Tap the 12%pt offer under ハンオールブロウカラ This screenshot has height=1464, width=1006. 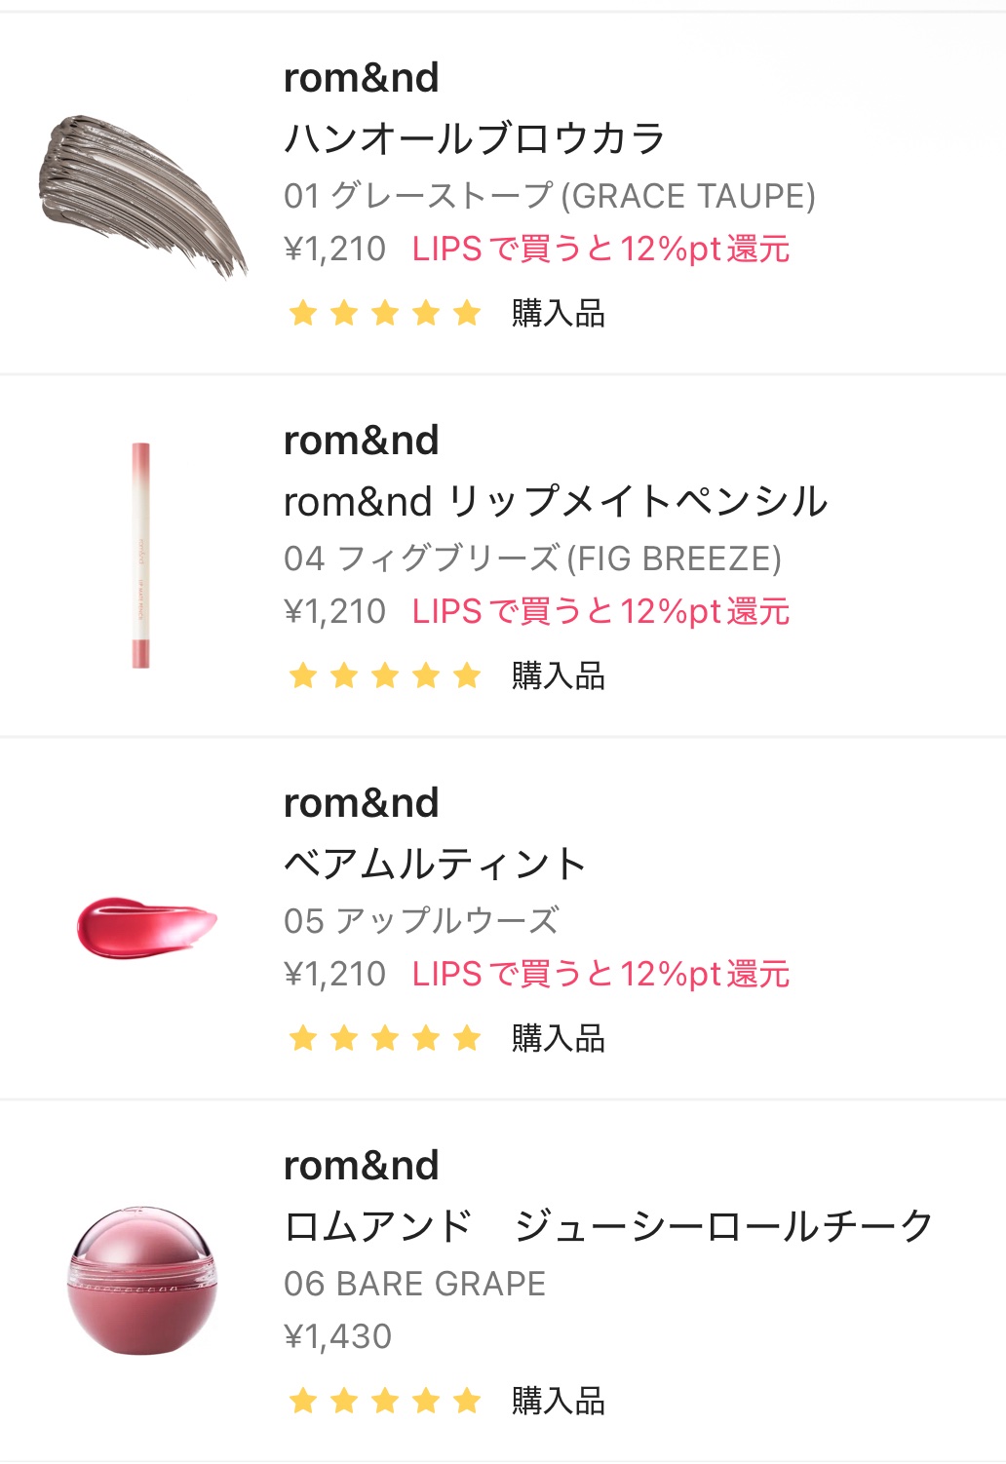pyautogui.click(x=600, y=250)
